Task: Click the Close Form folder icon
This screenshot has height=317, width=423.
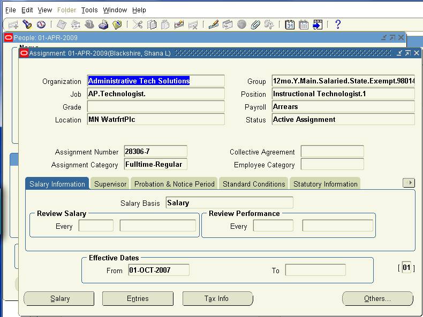Action: 117,25
